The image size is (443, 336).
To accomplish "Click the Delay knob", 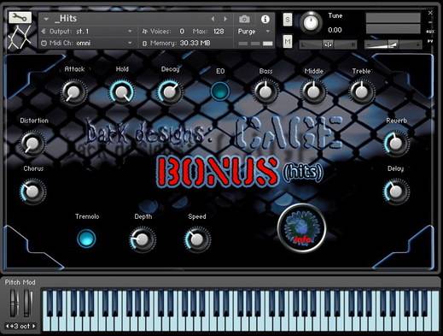I will (x=396, y=192).
